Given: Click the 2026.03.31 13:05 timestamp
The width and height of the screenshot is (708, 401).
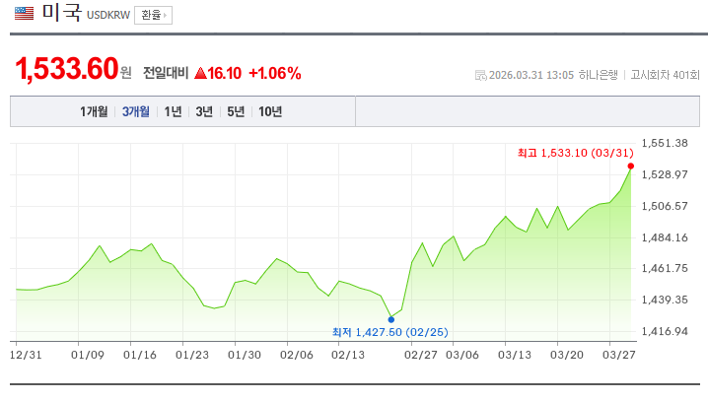Looking at the screenshot, I should (531, 75).
